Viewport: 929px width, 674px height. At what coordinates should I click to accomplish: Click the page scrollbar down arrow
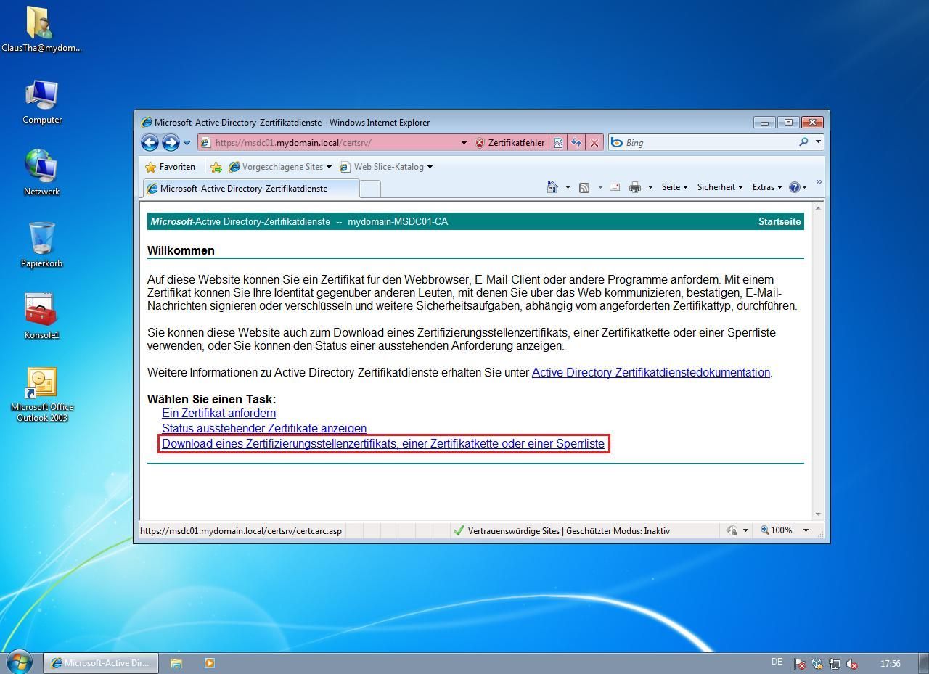point(819,514)
